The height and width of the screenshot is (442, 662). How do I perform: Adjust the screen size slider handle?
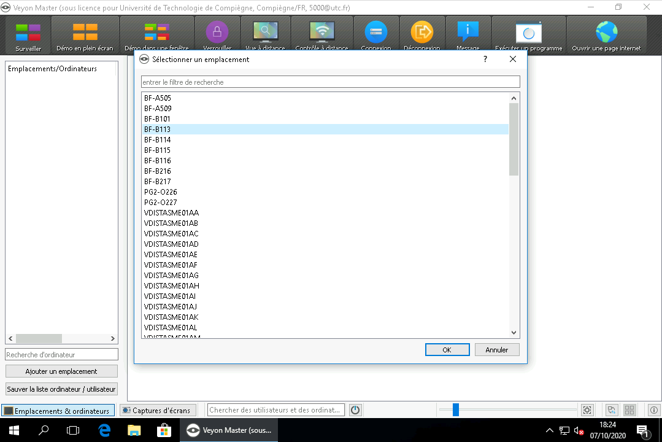pos(455,410)
